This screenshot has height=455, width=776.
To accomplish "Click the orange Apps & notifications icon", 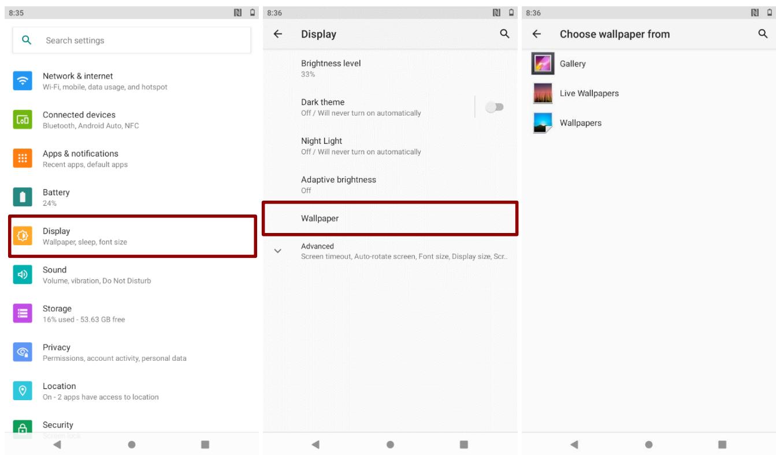I will click(23, 158).
